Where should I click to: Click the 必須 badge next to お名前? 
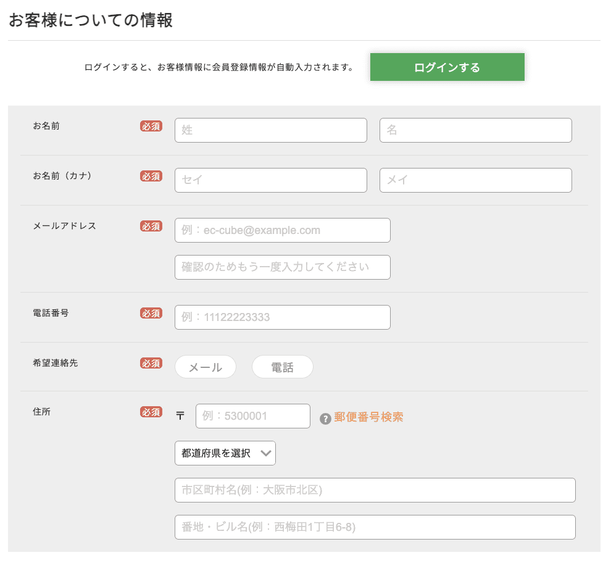151,126
